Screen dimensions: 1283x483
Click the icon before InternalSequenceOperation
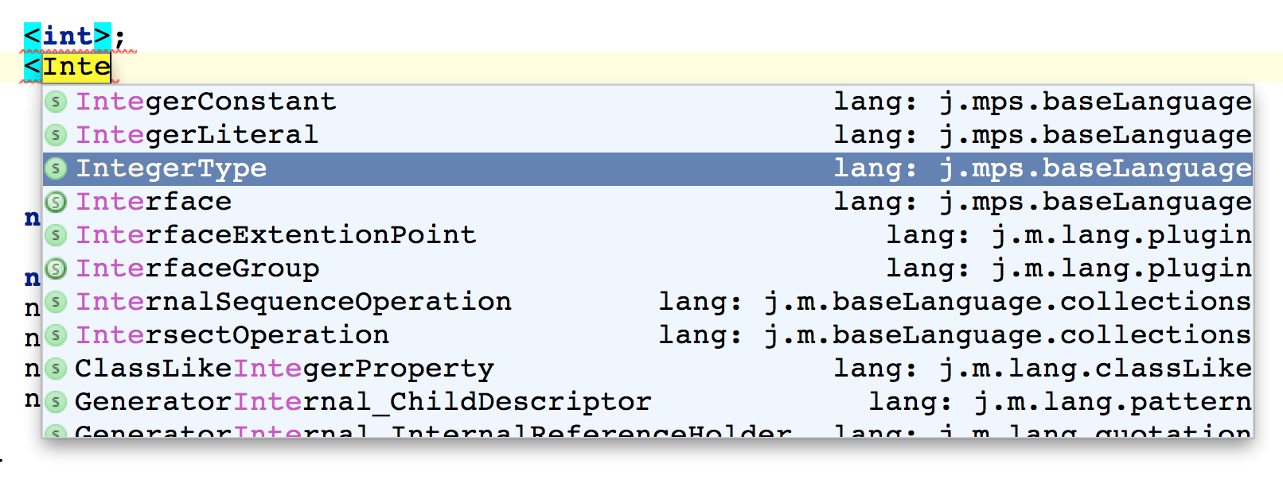point(55,302)
